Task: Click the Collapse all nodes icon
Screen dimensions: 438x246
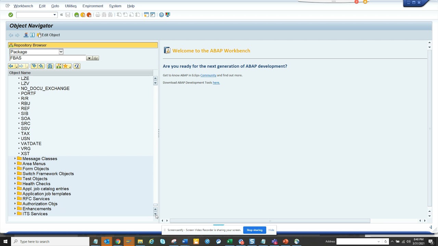Action: coord(41,66)
